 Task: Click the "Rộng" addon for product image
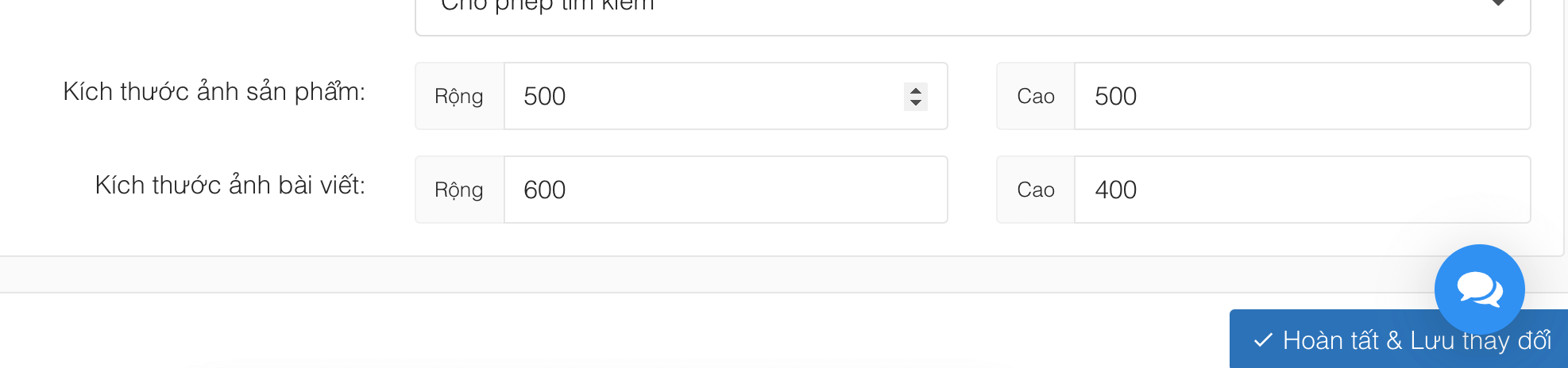click(x=459, y=96)
